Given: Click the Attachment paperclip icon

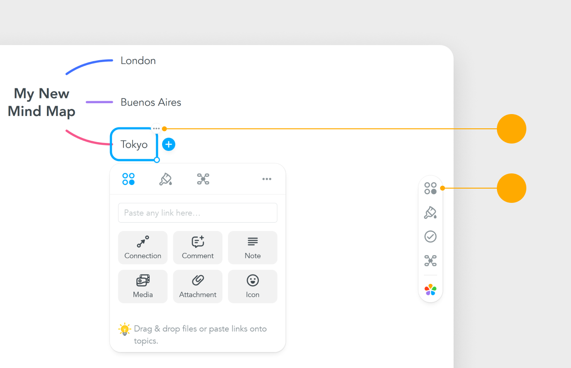Looking at the screenshot, I should [198, 286].
